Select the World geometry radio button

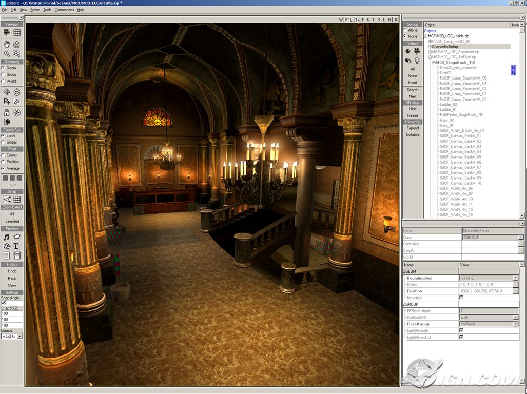[3, 81]
